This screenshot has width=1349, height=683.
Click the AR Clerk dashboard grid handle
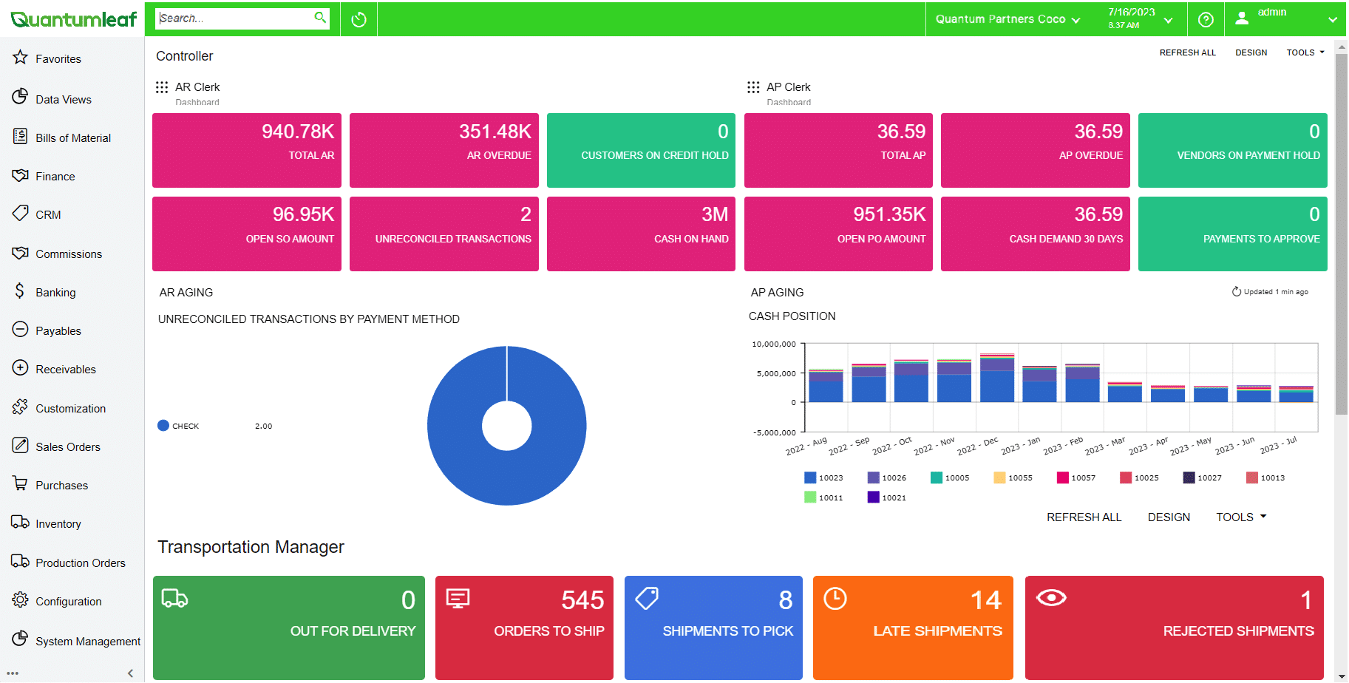[162, 87]
